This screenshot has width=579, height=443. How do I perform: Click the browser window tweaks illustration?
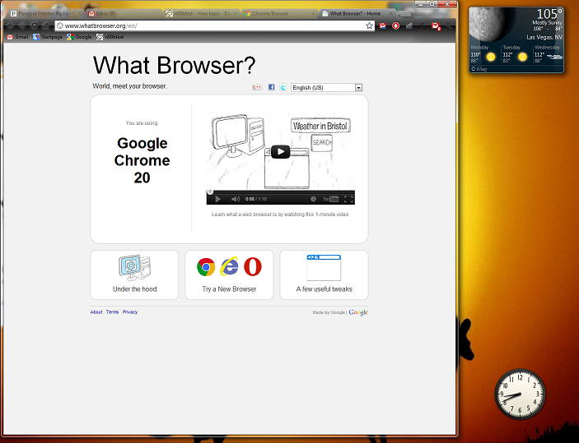pos(324,268)
